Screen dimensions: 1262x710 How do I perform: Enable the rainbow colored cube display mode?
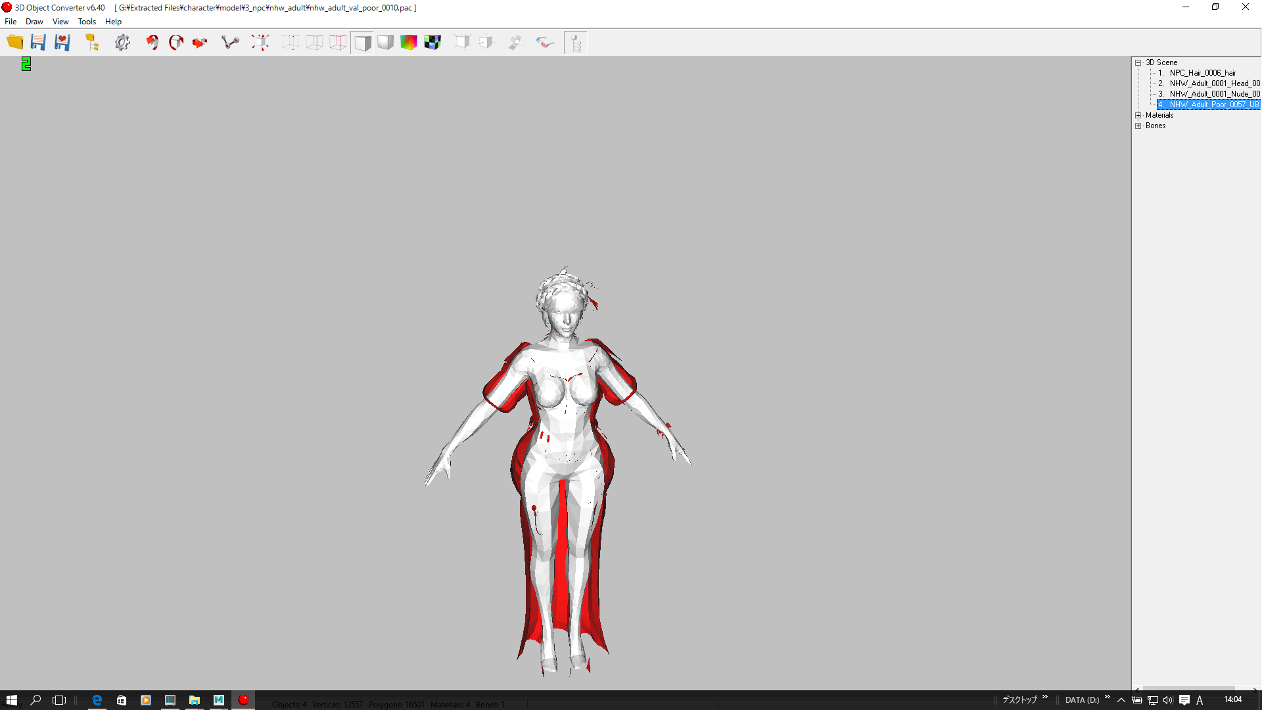[409, 43]
